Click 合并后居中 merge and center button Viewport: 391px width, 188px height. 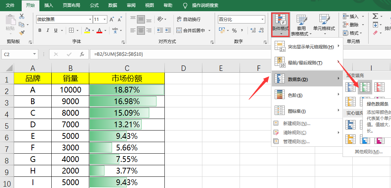click(x=191, y=30)
